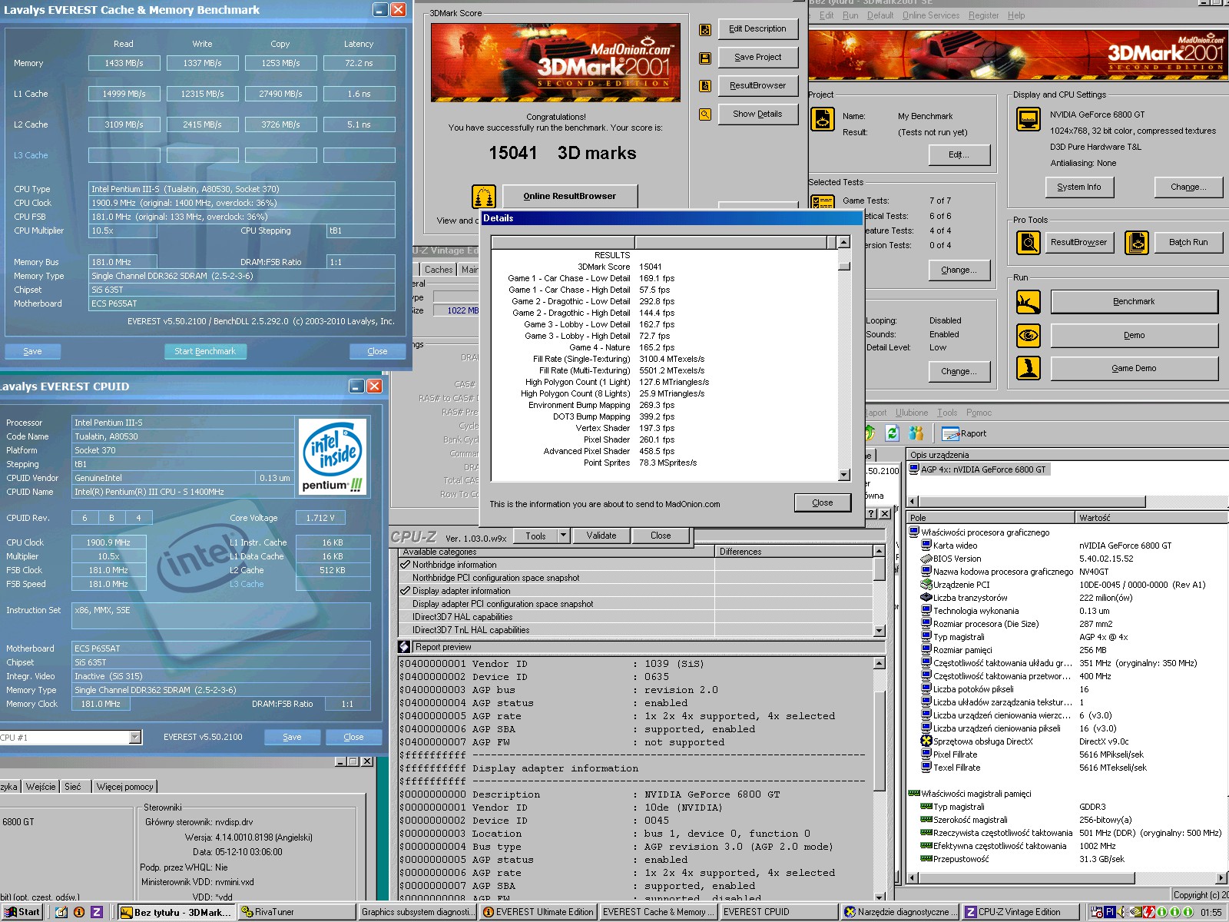Open the CPU #1 selector dropdown
The image size is (1229, 922).
(135, 738)
